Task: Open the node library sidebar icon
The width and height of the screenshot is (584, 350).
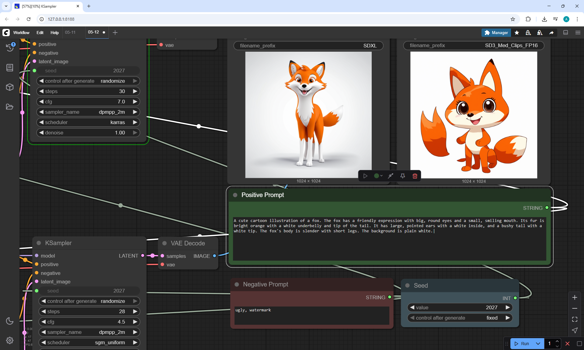Action: [x=10, y=68]
